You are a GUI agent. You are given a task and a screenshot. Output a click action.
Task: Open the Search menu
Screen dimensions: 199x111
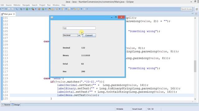point(35,5)
